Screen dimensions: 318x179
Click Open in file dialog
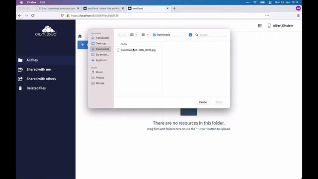coord(219,102)
